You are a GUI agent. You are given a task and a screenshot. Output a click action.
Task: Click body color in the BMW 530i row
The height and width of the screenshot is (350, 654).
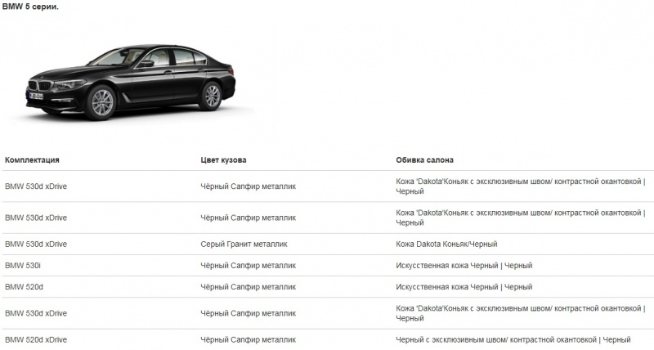[x=248, y=266]
